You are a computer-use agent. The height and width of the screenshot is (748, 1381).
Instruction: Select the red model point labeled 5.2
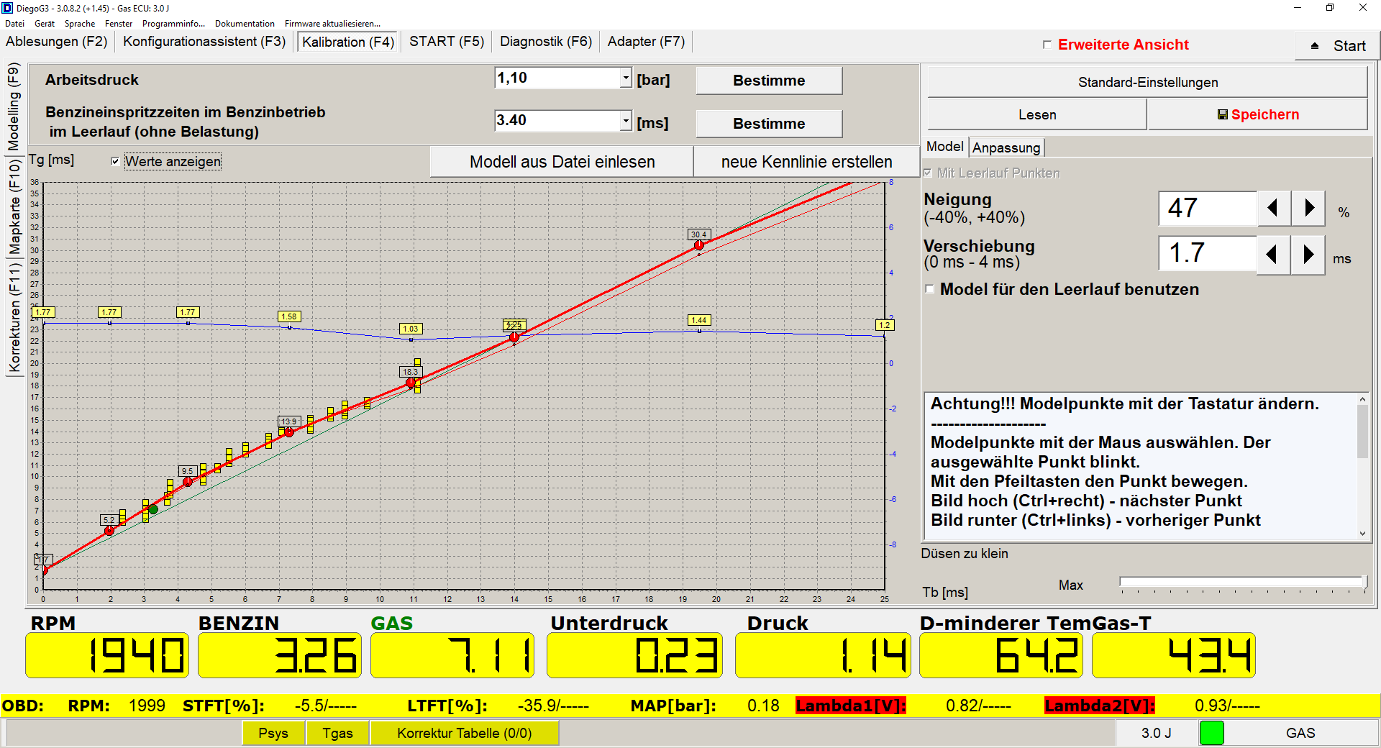[x=109, y=531]
